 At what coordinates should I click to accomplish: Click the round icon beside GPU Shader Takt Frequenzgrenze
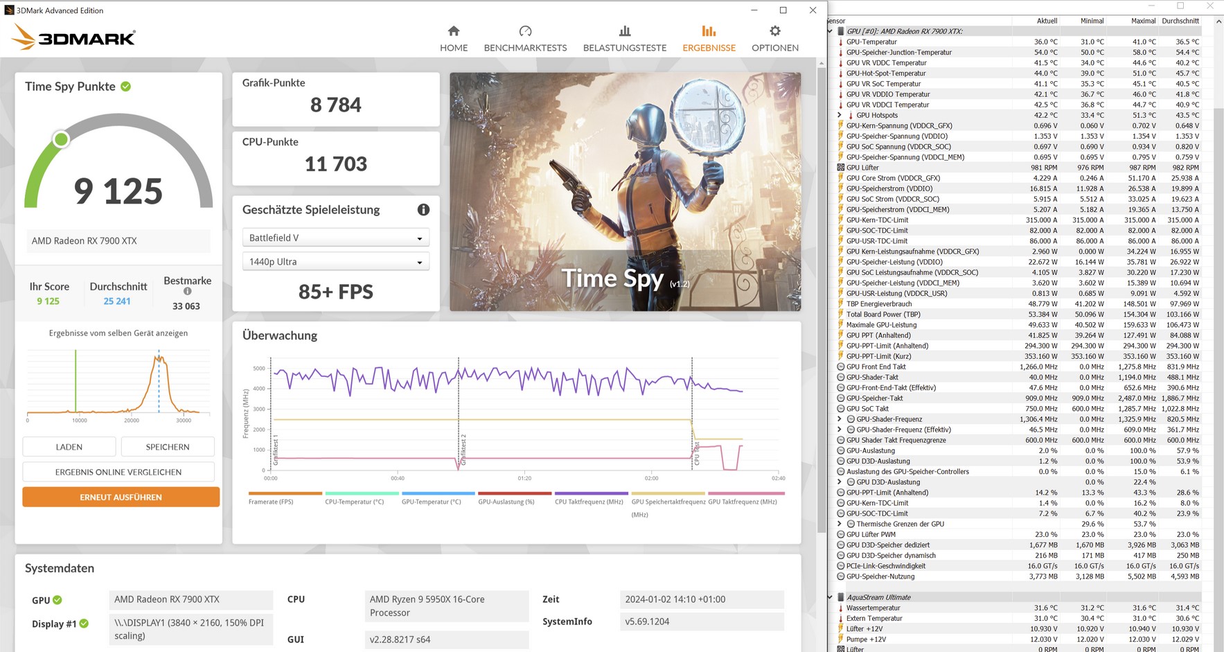pos(841,441)
